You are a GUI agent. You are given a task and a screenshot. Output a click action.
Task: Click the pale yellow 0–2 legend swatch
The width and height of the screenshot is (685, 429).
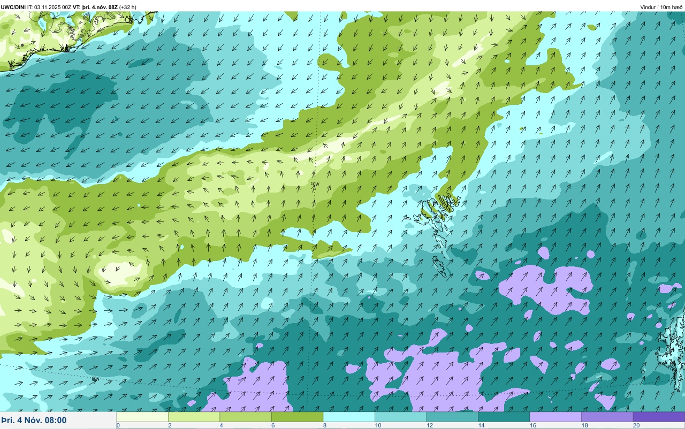tap(142, 417)
